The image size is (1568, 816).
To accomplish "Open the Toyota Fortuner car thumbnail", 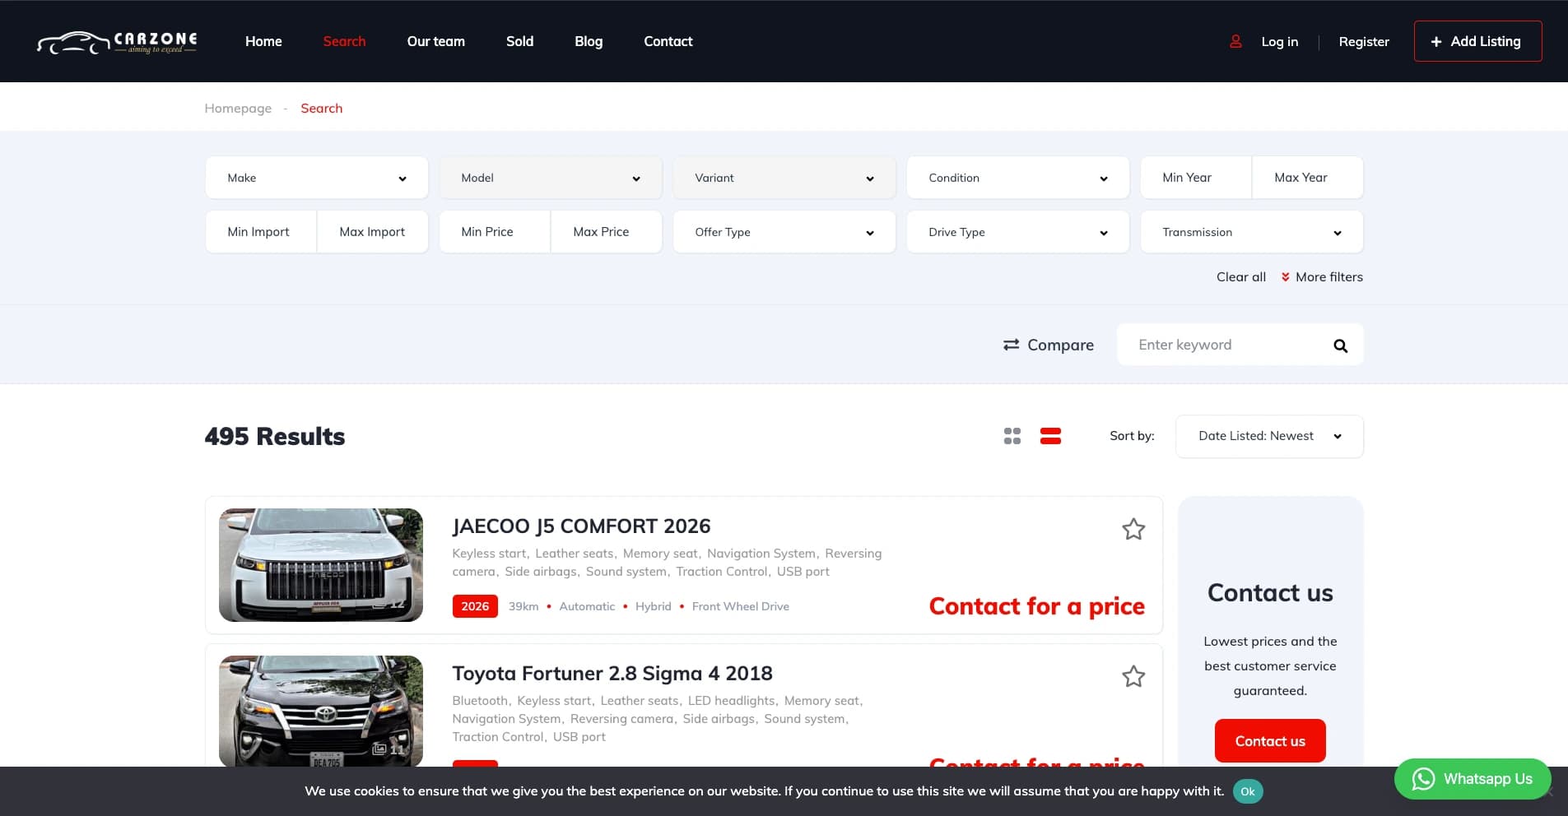I will click(321, 712).
